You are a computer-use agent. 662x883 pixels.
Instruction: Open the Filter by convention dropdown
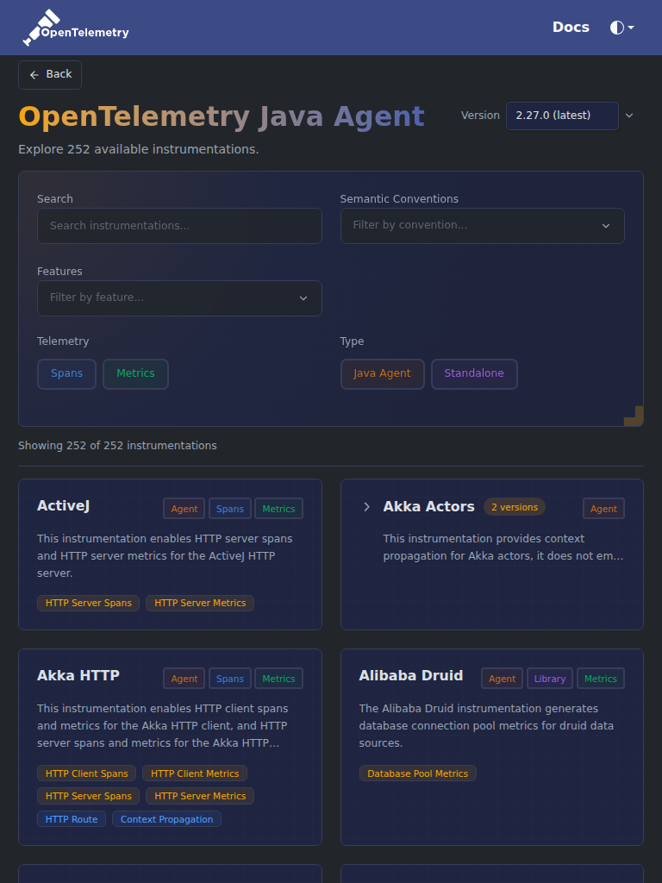tap(483, 226)
